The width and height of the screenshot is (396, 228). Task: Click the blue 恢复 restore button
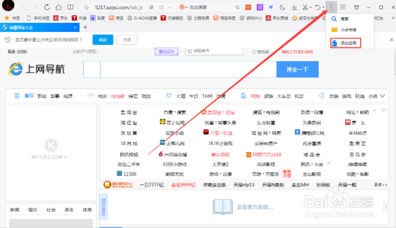coord(103,40)
